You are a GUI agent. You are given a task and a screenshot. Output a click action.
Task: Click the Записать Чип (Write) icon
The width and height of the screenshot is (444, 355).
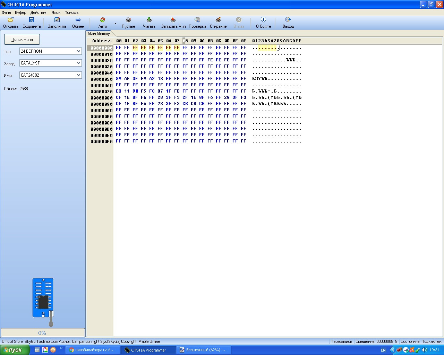[x=173, y=20]
